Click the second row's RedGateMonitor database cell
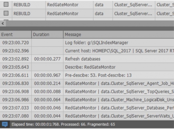The width and height of the screenshot is (174, 129). tap(63, 13)
